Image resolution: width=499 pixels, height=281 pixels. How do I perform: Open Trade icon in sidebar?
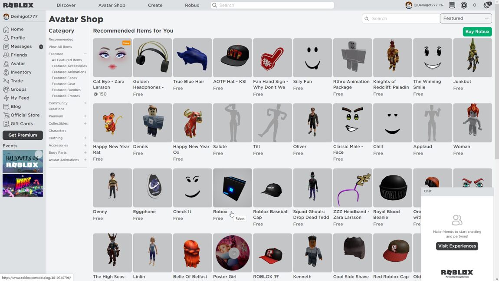coord(6,81)
